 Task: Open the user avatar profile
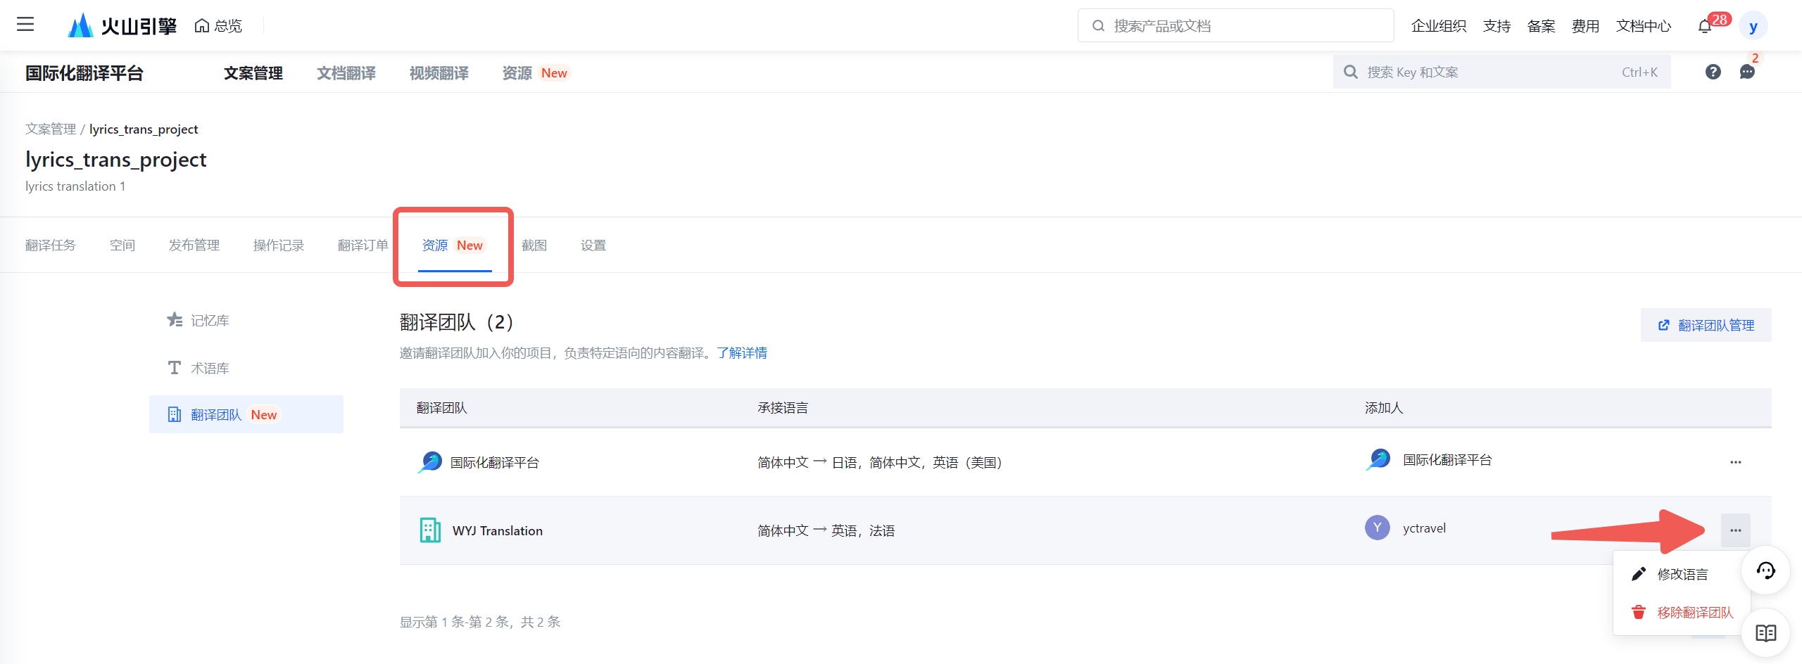pyautogui.click(x=1753, y=27)
